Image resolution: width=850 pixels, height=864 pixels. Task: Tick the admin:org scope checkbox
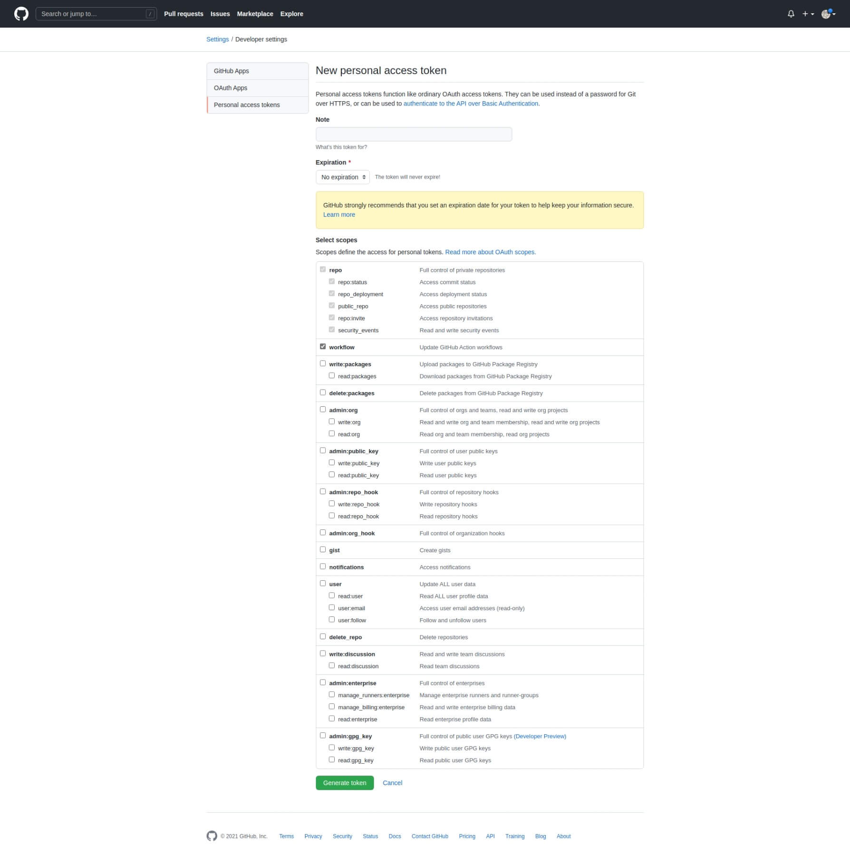pos(323,409)
